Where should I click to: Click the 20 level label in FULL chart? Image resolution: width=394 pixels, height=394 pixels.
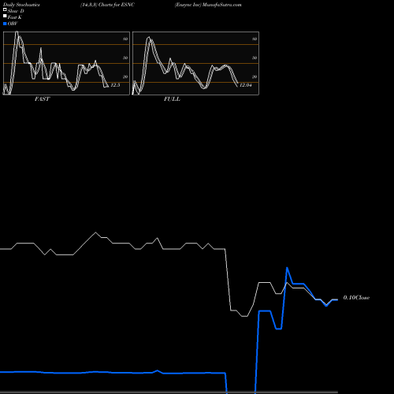[x=255, y=76]
